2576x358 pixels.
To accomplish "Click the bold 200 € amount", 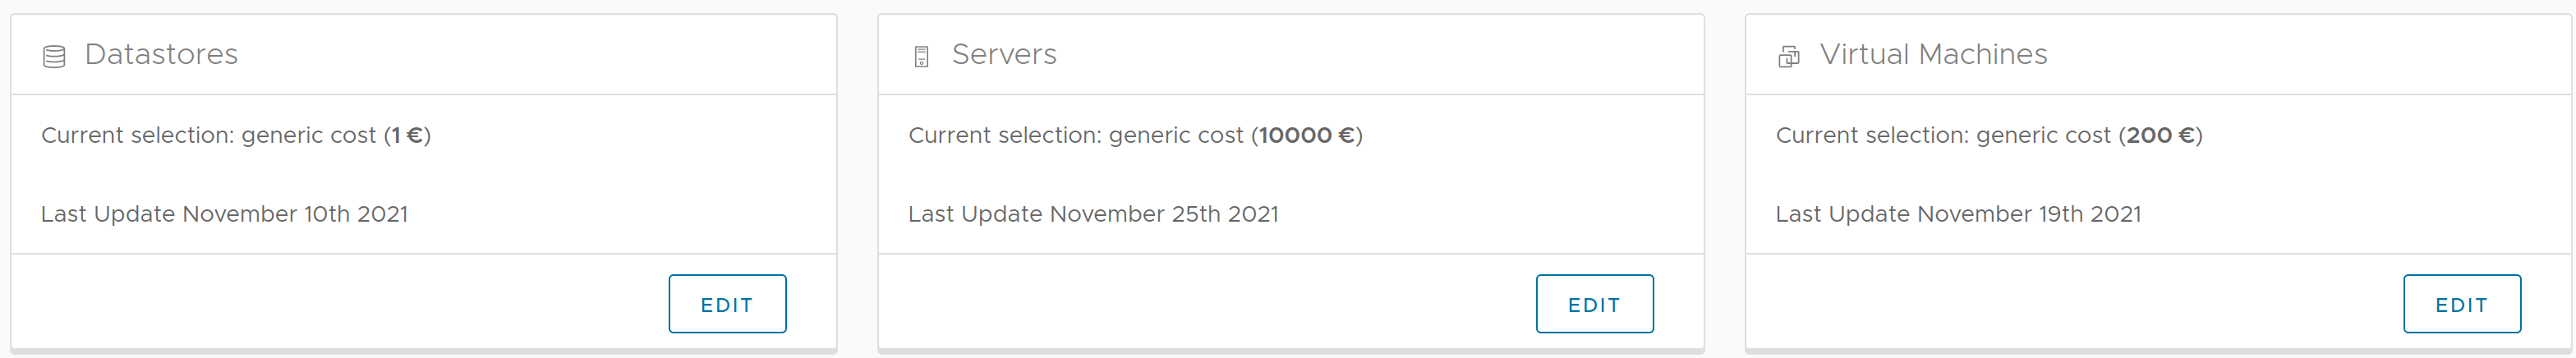I will [x=2160, y=135].
